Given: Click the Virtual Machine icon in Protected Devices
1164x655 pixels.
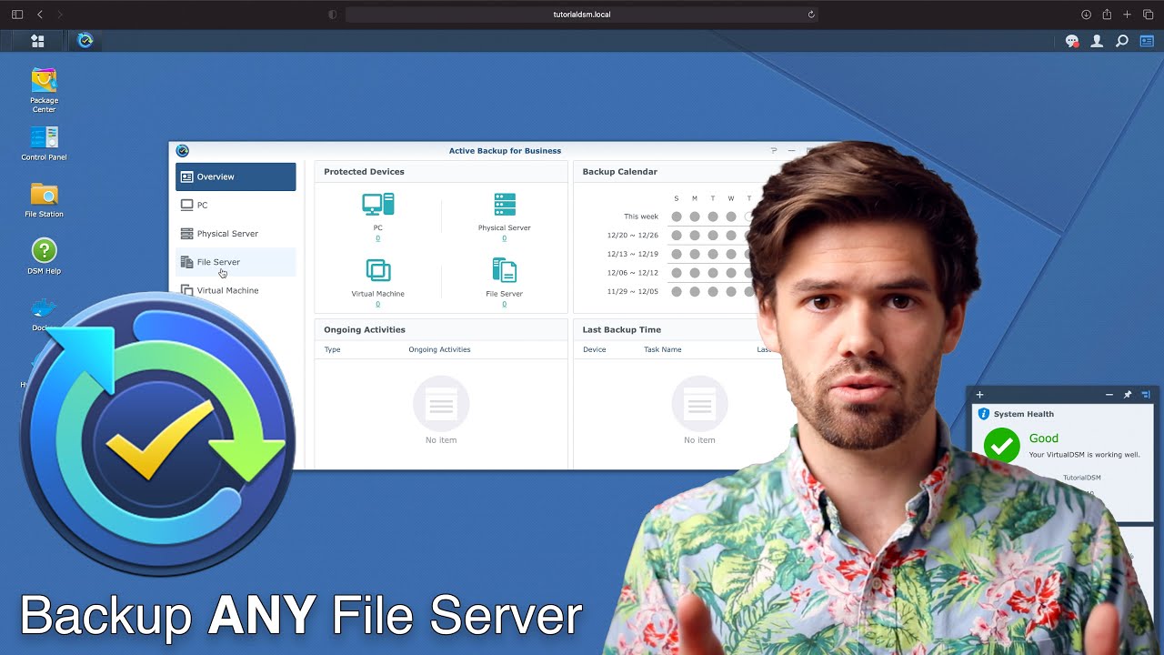Looking at the screenshot, I should pos(377,270).
